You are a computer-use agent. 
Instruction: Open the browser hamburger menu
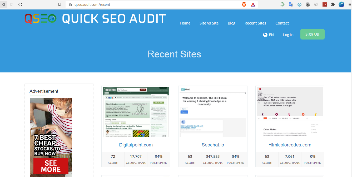349,4
